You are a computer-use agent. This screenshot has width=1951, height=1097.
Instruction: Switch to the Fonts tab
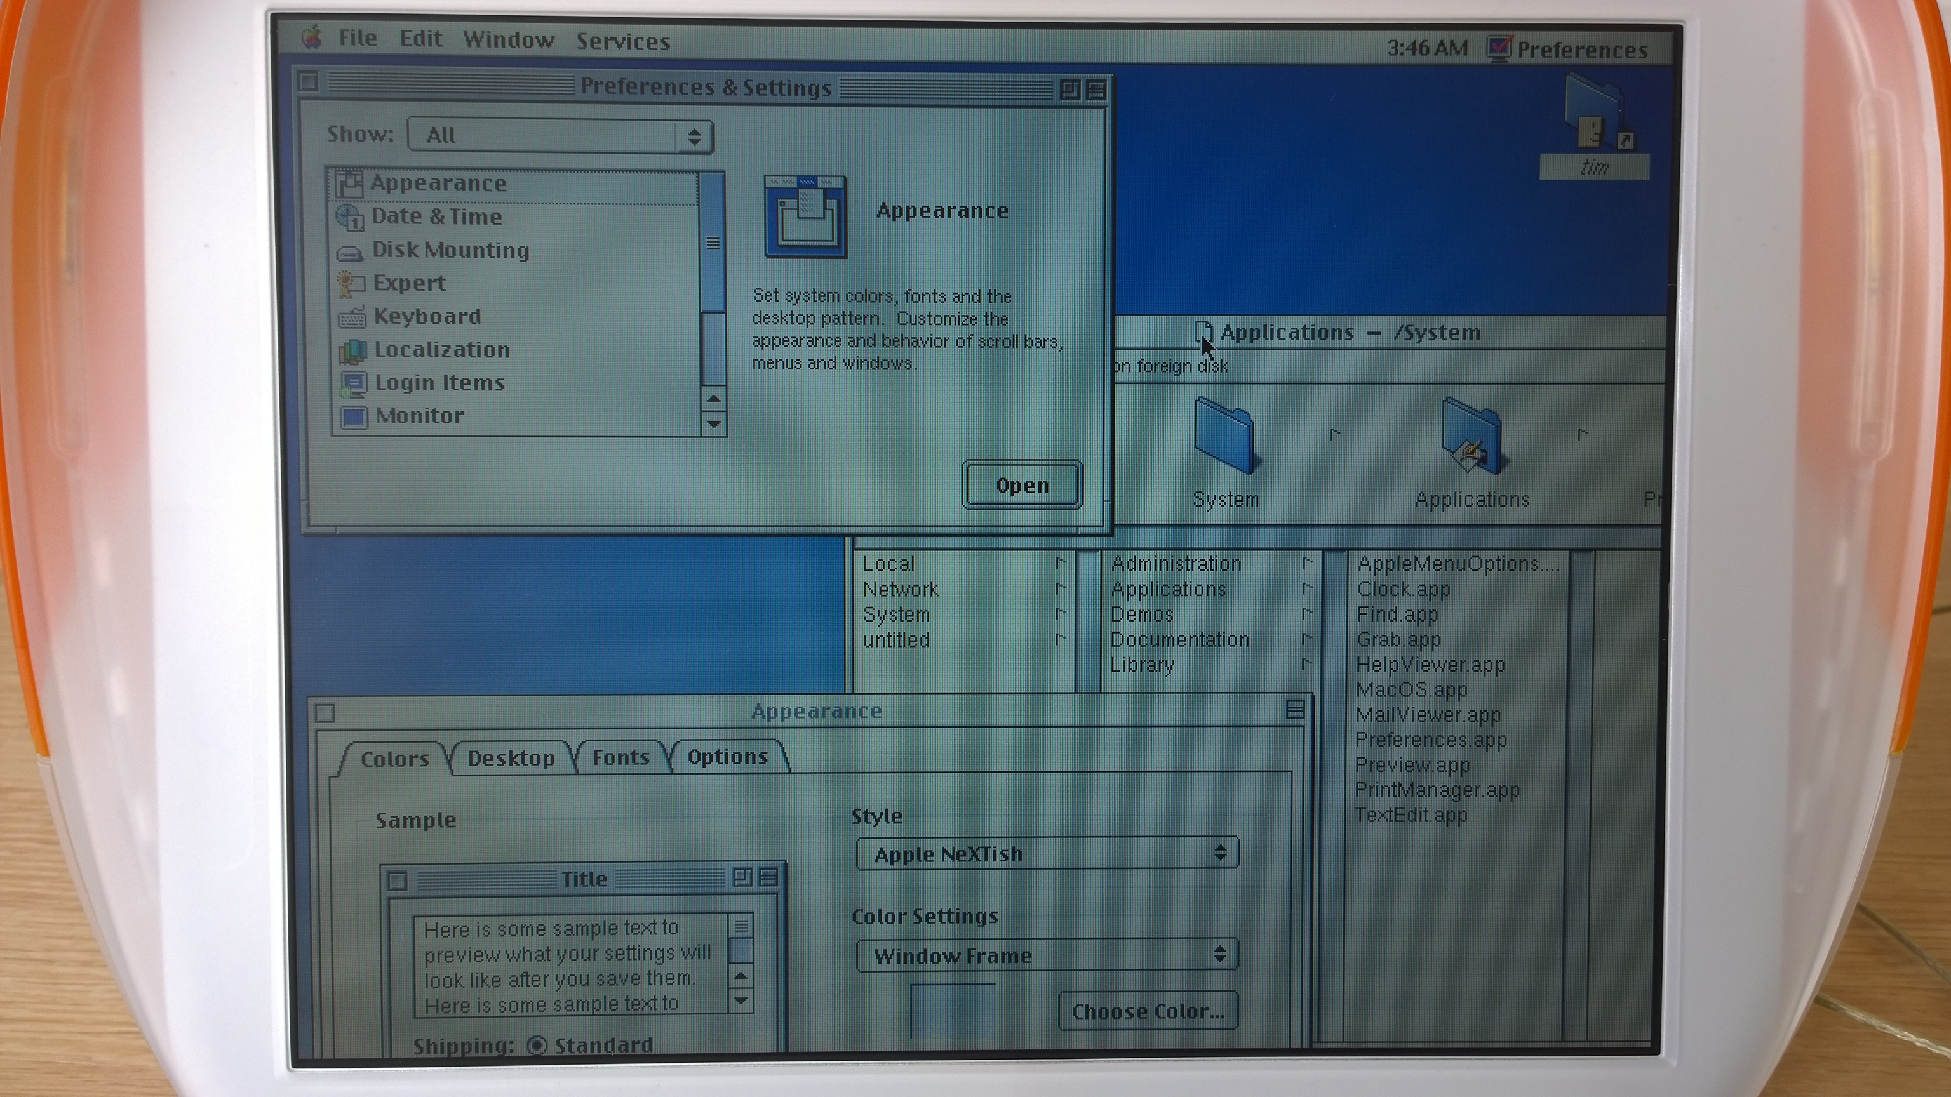(620, 757)
